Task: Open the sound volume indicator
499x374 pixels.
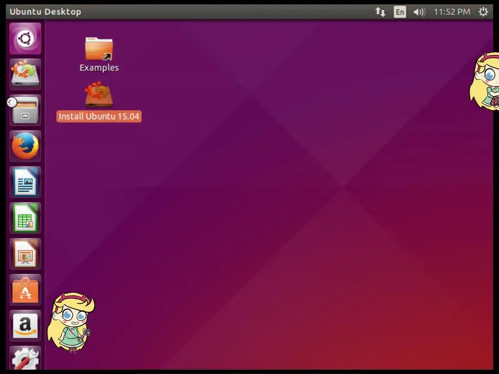Action: (419, 12)
